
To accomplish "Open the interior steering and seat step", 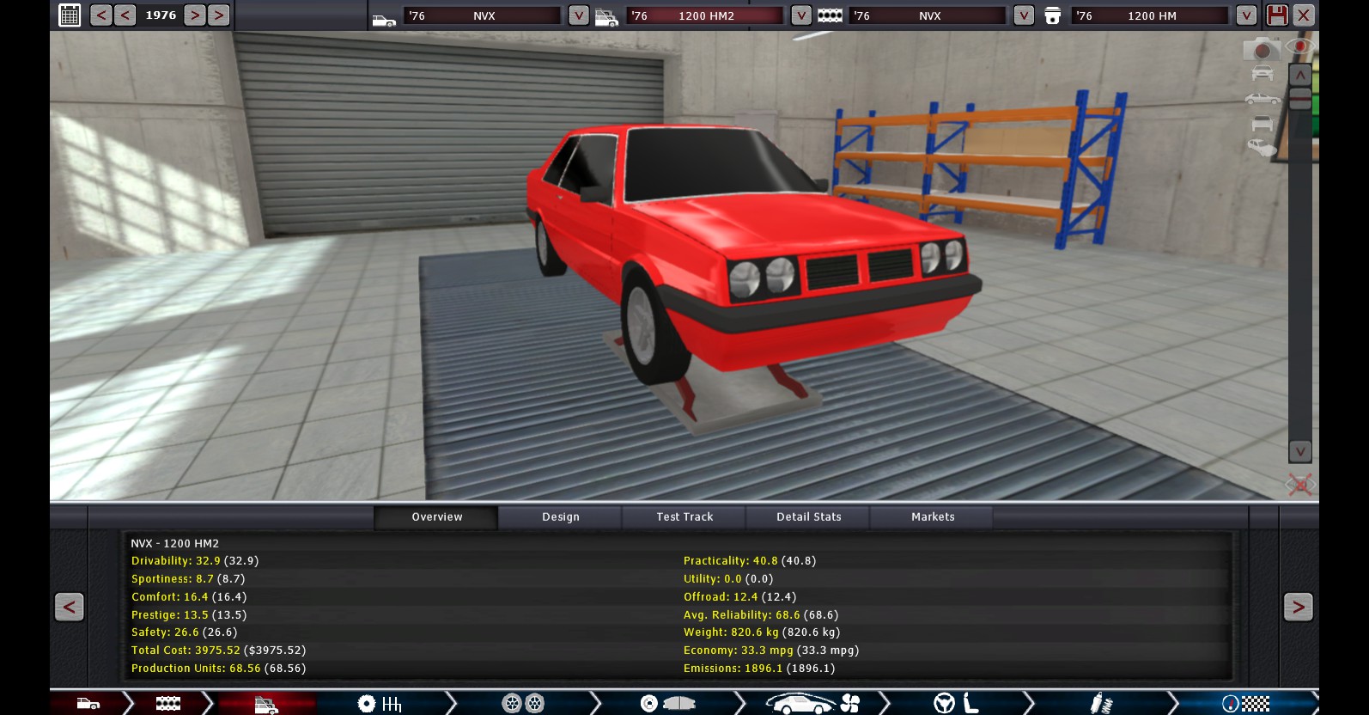I will pyautogui.click(x=956, y=704).
